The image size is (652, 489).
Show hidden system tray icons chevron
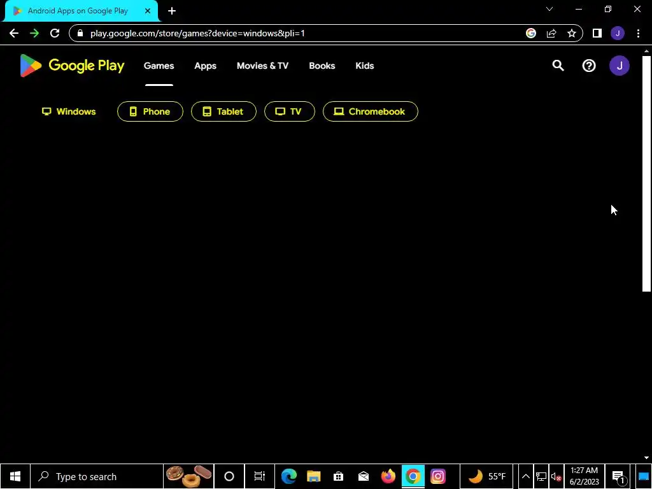click(525, 476)
